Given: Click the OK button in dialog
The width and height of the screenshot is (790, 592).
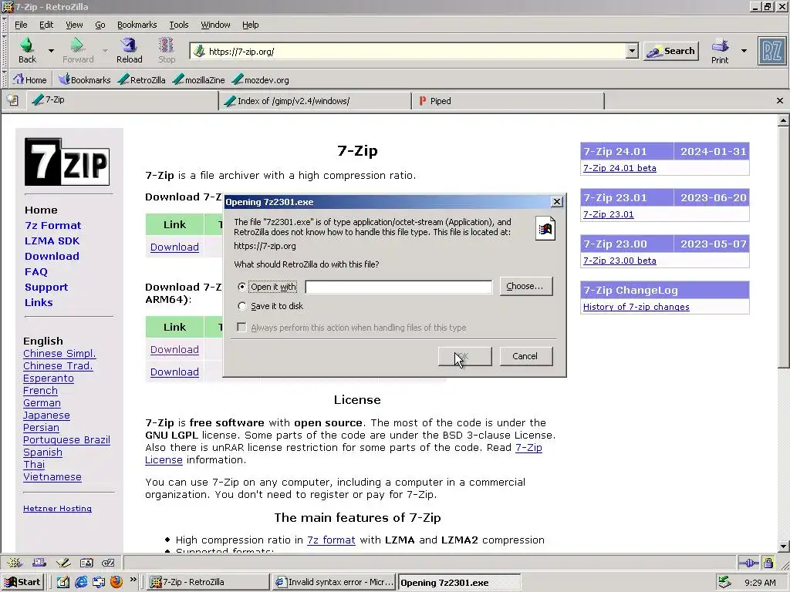Looking at the screenshot, I should pyautogui.click(x=464, y=356).
